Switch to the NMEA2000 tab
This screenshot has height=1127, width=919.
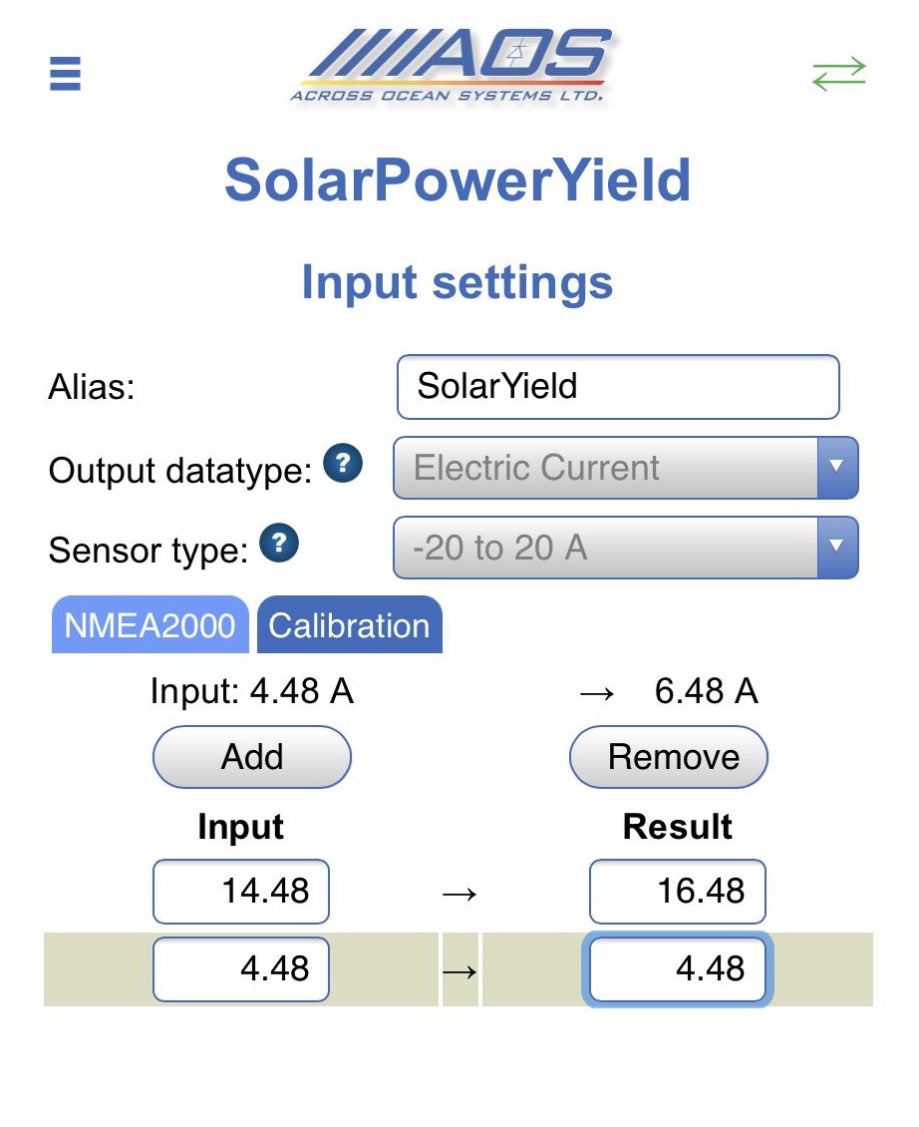(151, 624)
